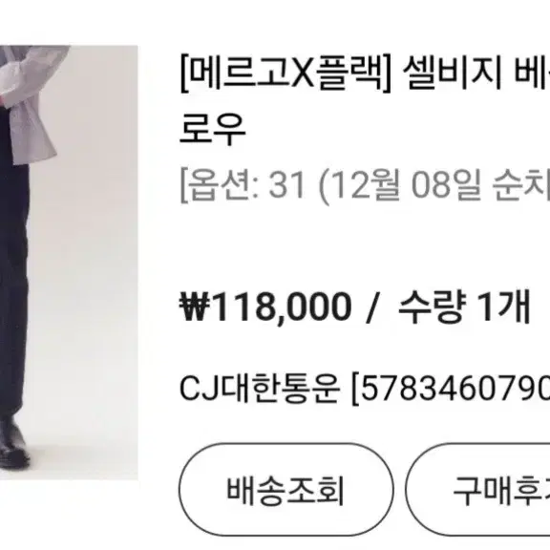Tap the CJ대한통운 courier name
The height and width of the screenshot is (550, 550).
(260, 389)
